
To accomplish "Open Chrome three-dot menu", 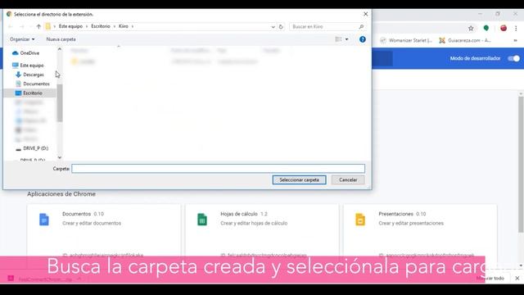I will point(516,29).
